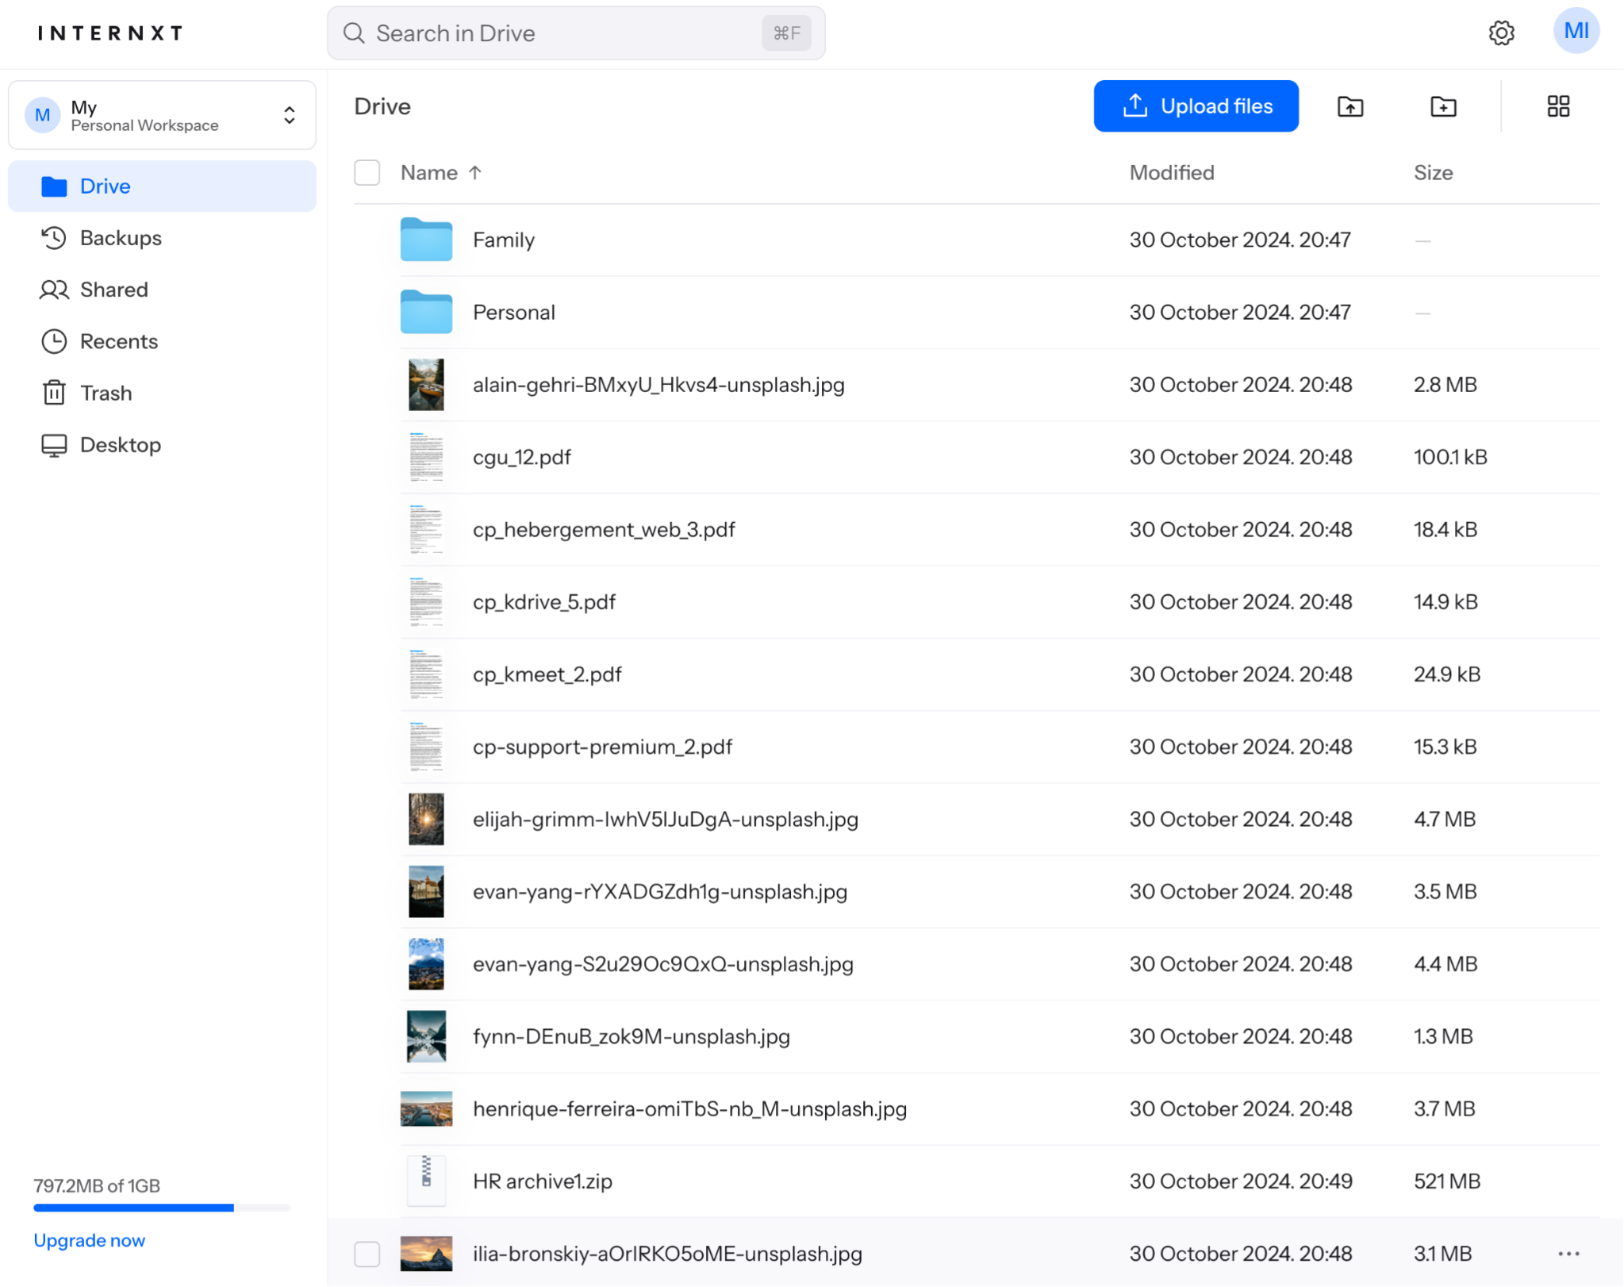
Task: Click the Drive breadcrumb title
Action: tap(382, 106)
